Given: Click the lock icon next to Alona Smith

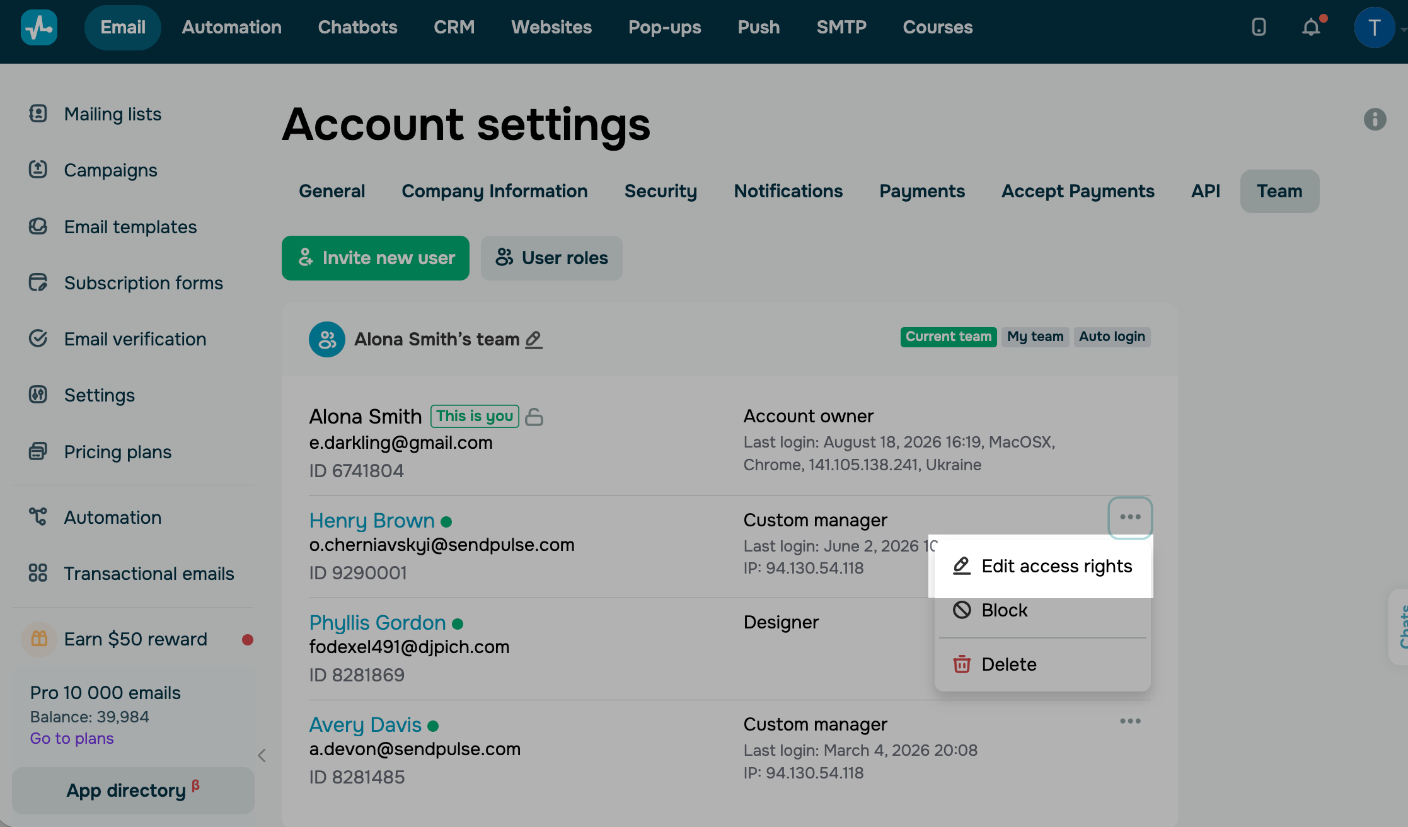Looking at the screenshot, I should tap(534, 417).
